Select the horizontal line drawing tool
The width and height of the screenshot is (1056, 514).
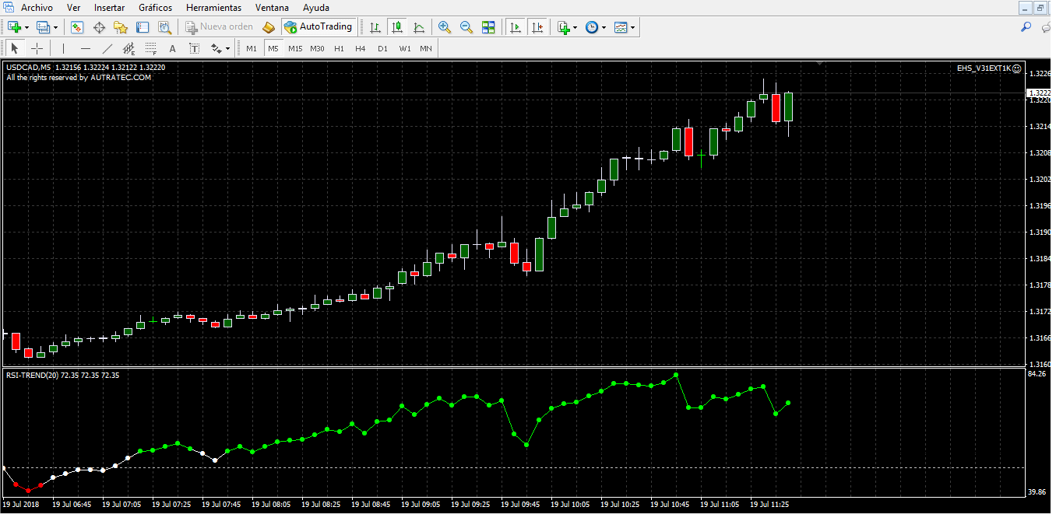tap(86, 48)
